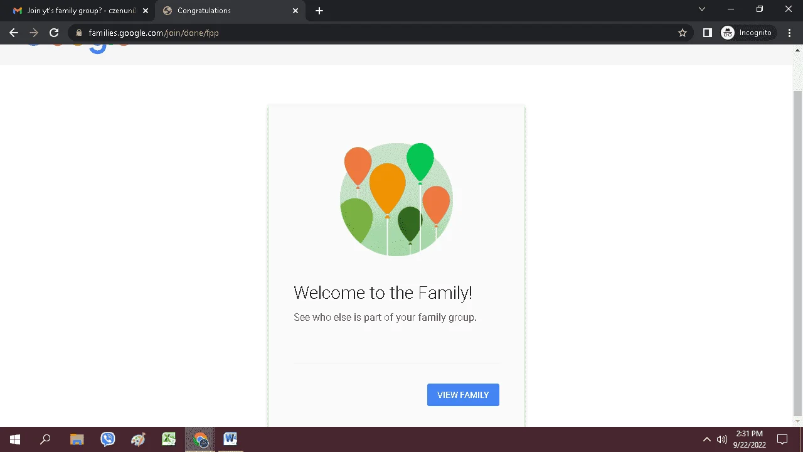Click the families.google.com address bar
Screen dimensions: 803x452
(380, 33)
